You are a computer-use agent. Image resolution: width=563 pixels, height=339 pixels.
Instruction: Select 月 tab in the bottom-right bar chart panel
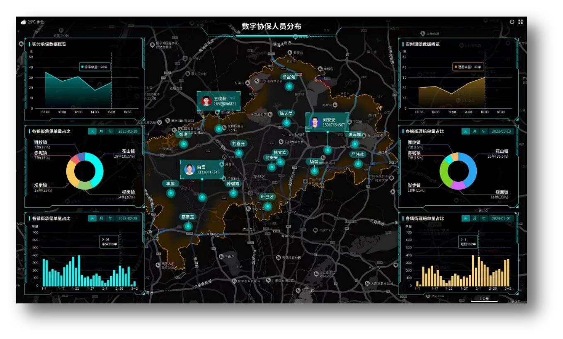click(x=475, y=219)
